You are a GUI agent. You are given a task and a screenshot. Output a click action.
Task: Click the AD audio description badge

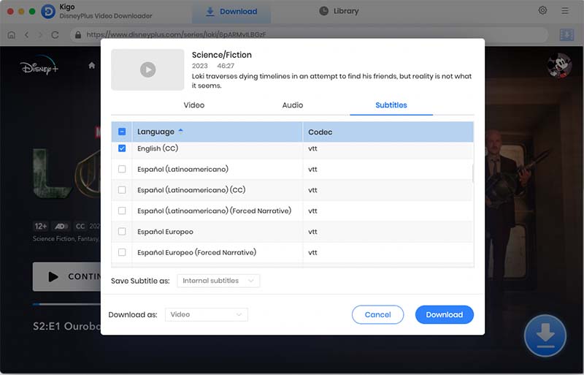(61, 226)
